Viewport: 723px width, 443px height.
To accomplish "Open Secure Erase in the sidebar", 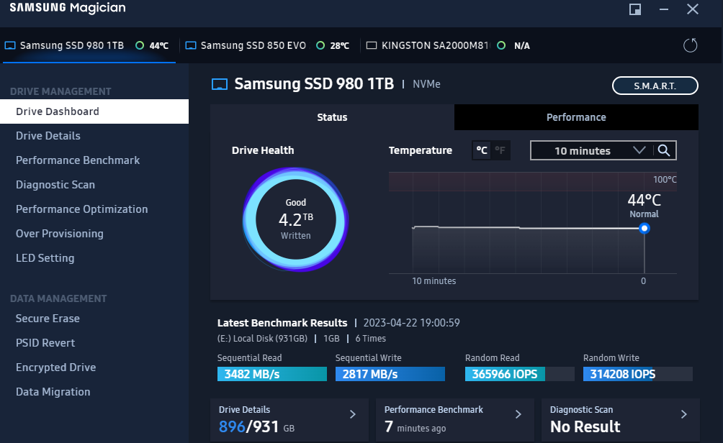I will click(48, 319).
